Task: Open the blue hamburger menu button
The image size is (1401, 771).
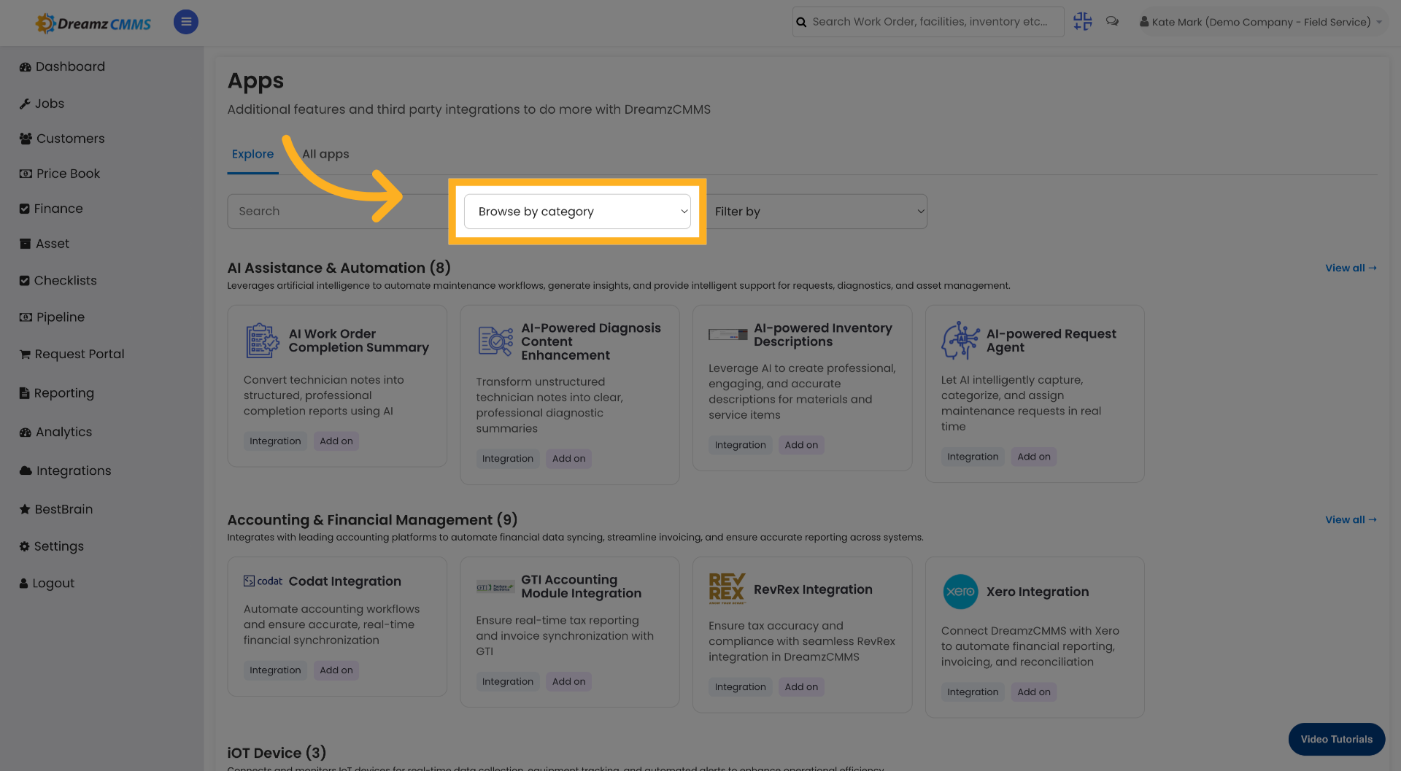Action: pyautogui.click(x=185, y=21)
